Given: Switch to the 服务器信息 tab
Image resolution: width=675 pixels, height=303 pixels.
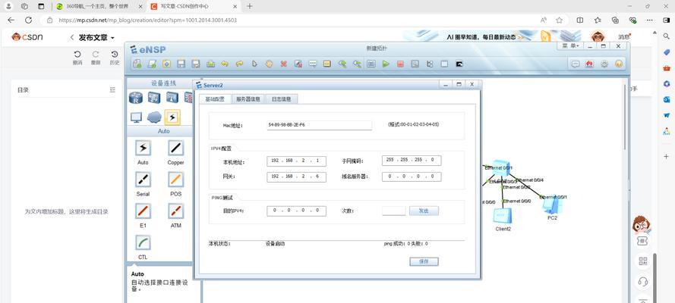Looking at the screenshot, I should (x=248, y=99).
